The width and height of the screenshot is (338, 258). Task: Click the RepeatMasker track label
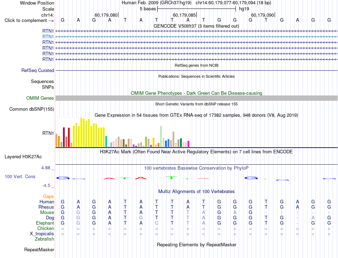(x=39, y=249)
